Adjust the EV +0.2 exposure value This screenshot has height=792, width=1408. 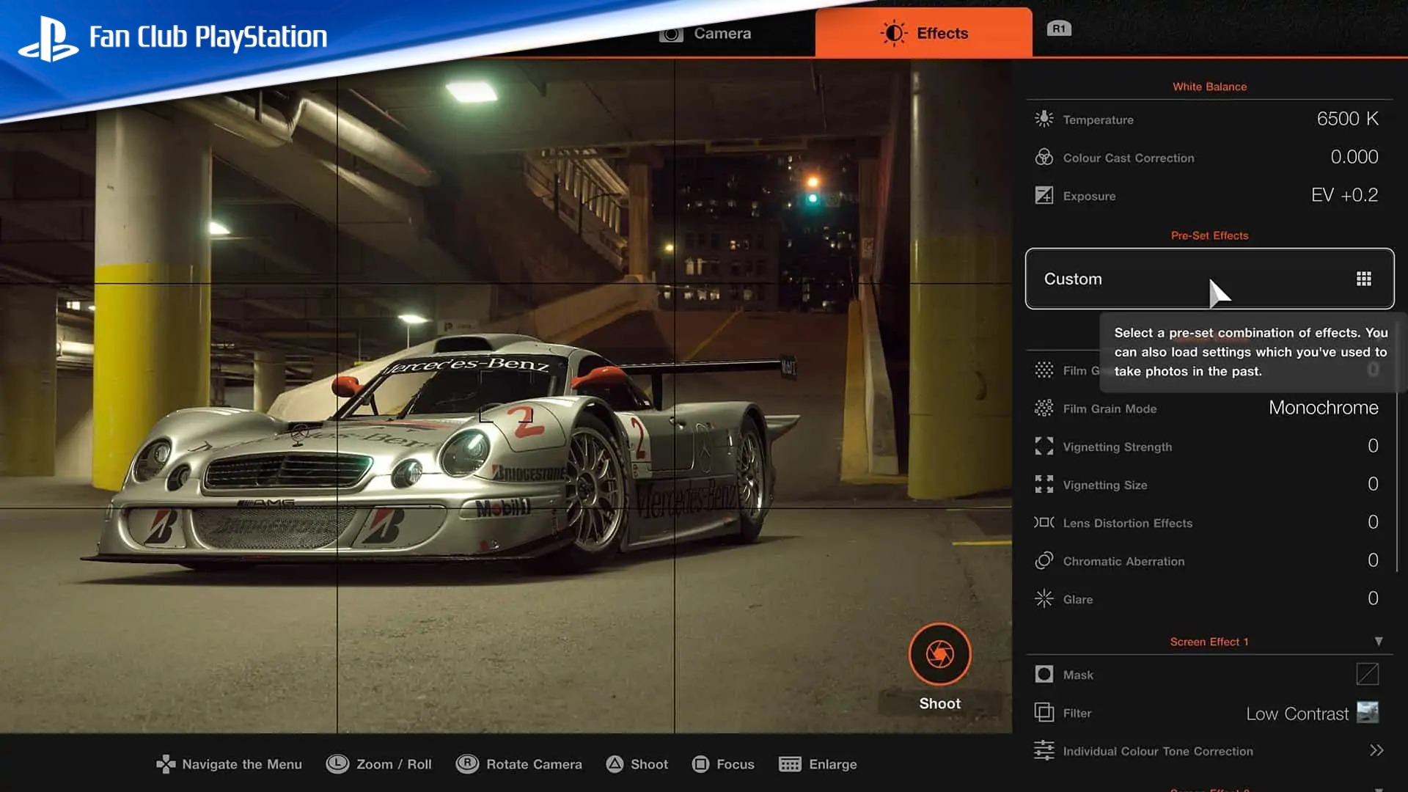coord(1345,195)
